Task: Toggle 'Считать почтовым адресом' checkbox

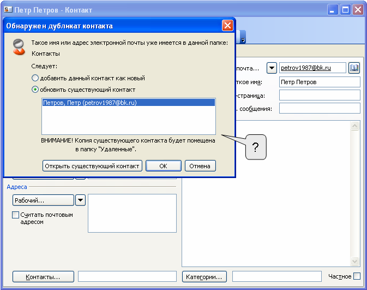Action: tap(15, 215)
